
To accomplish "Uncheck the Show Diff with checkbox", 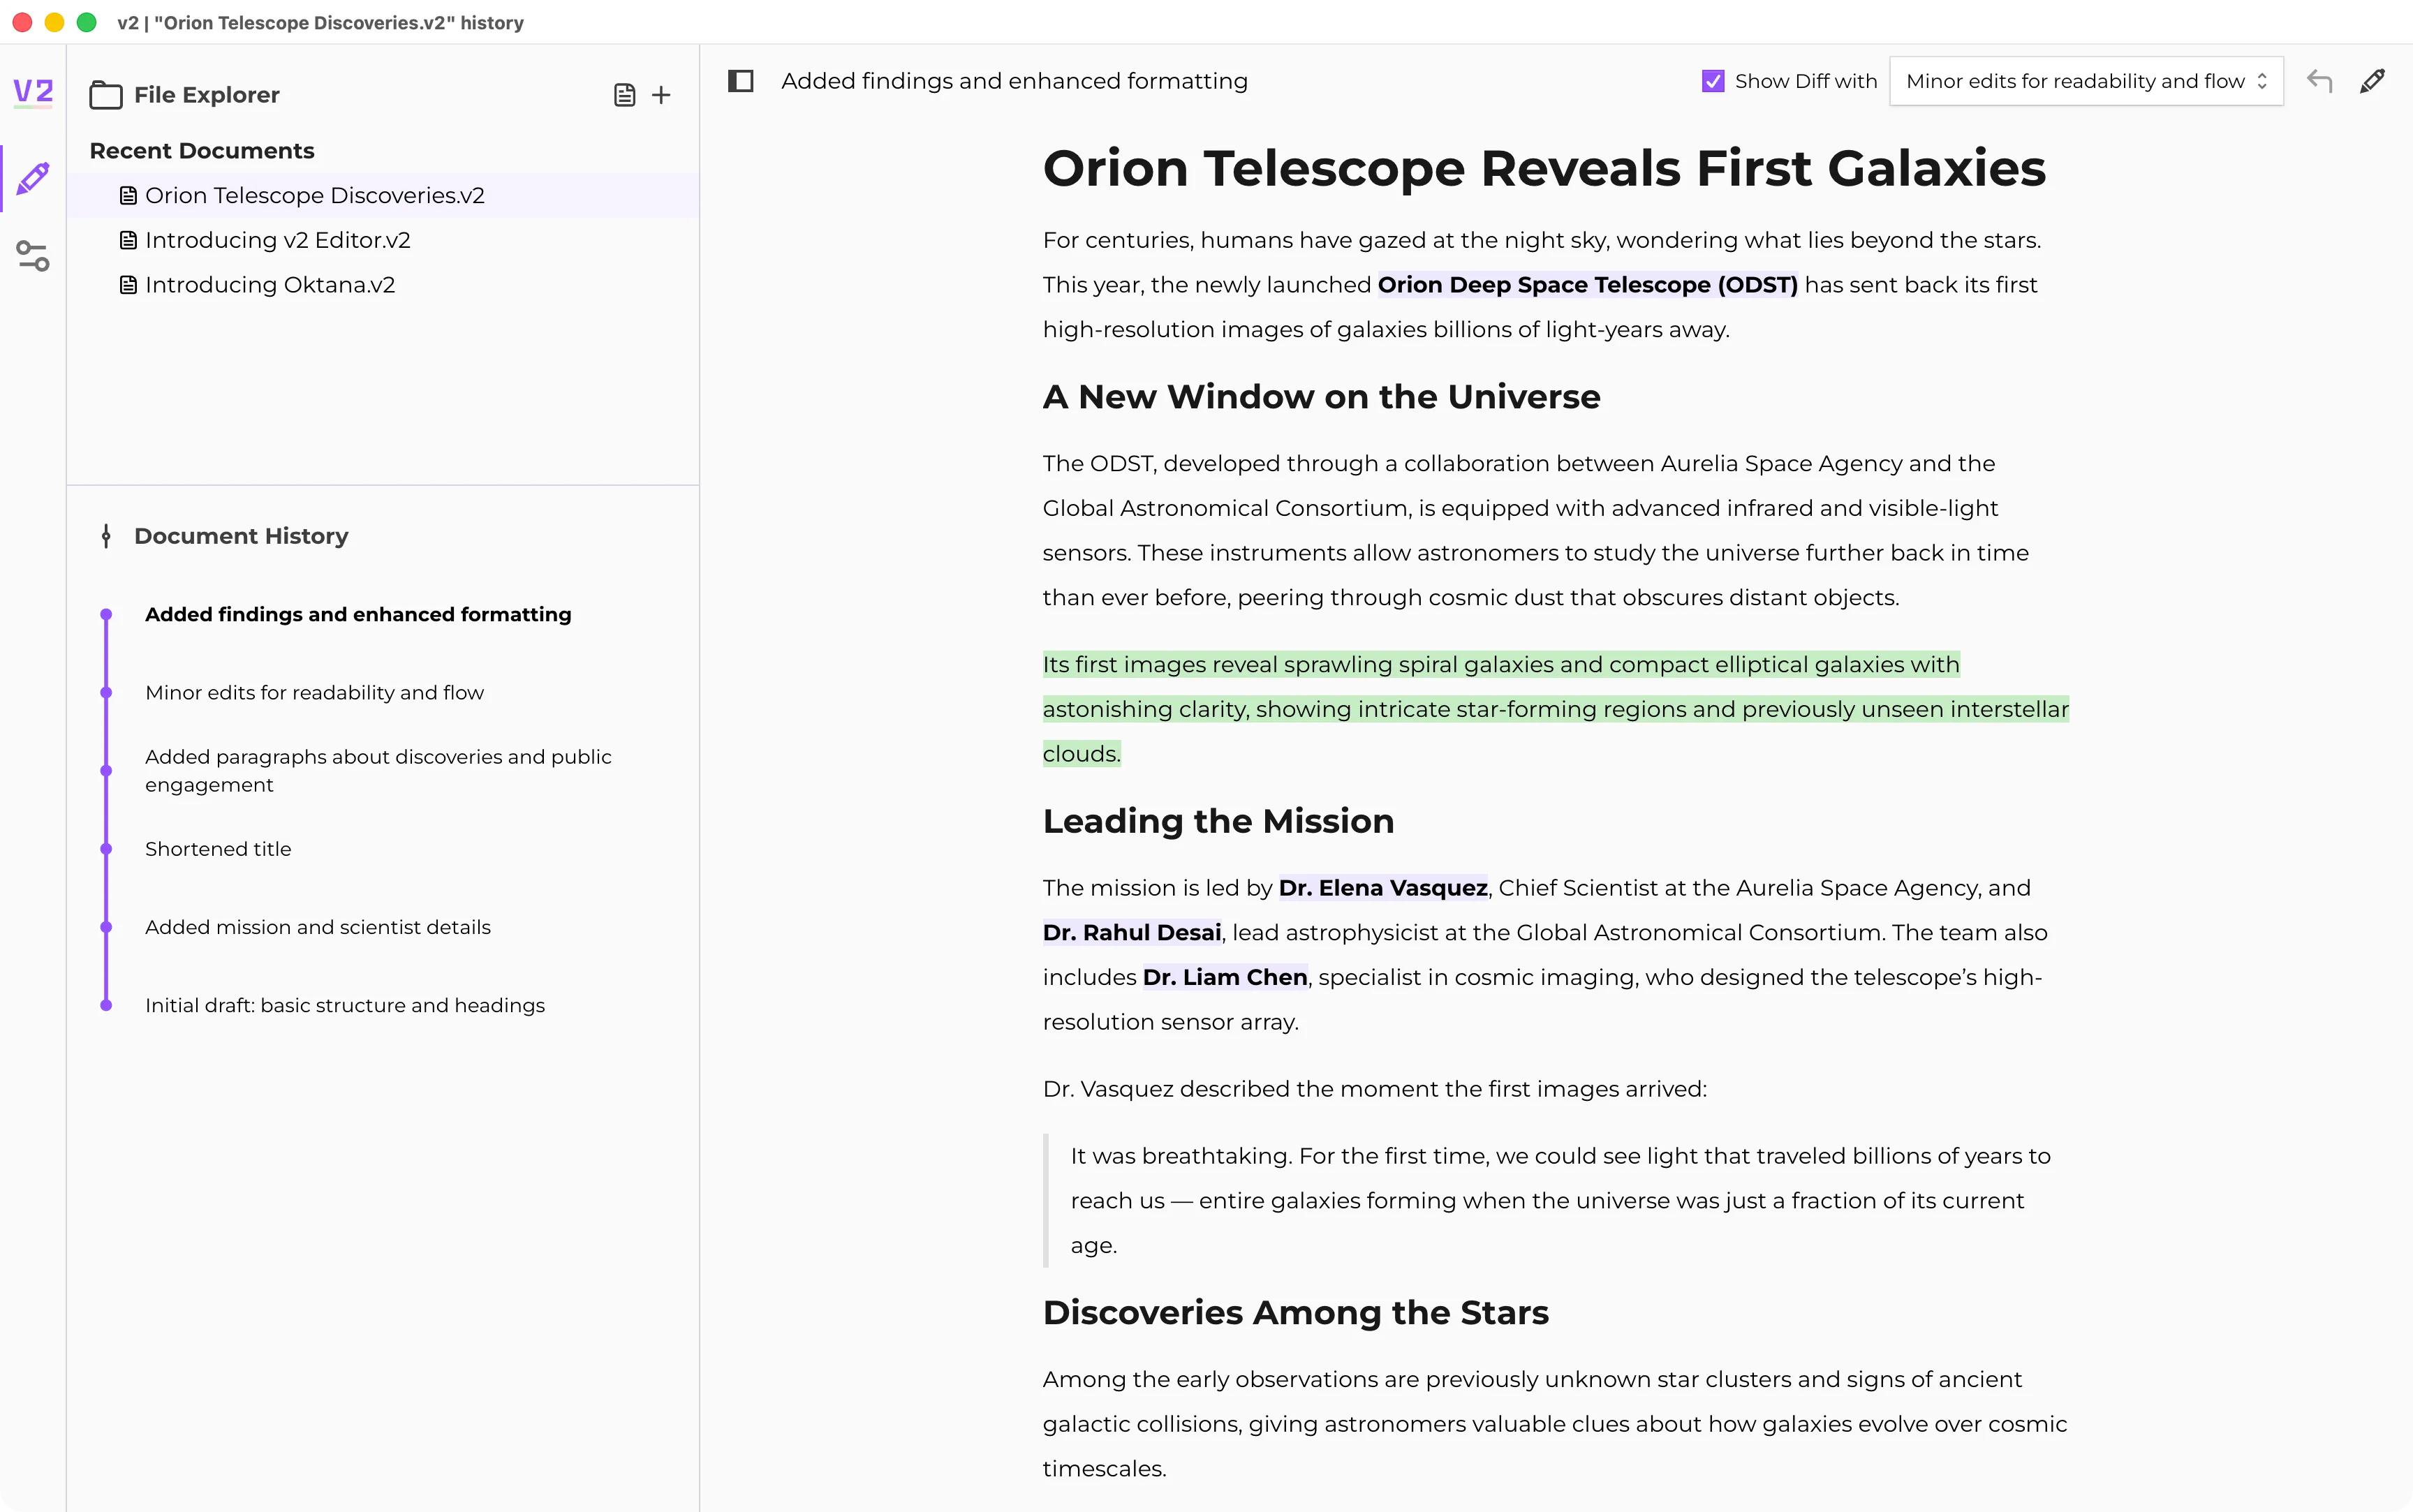I will pos(1712,81).
